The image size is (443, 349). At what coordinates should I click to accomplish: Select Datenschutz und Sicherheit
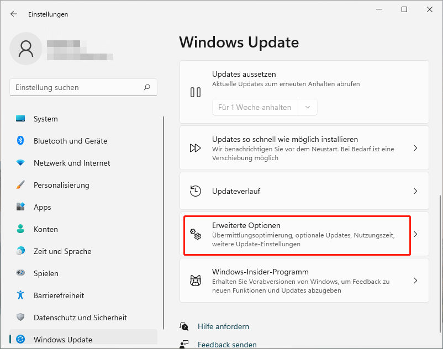(83, 318)
